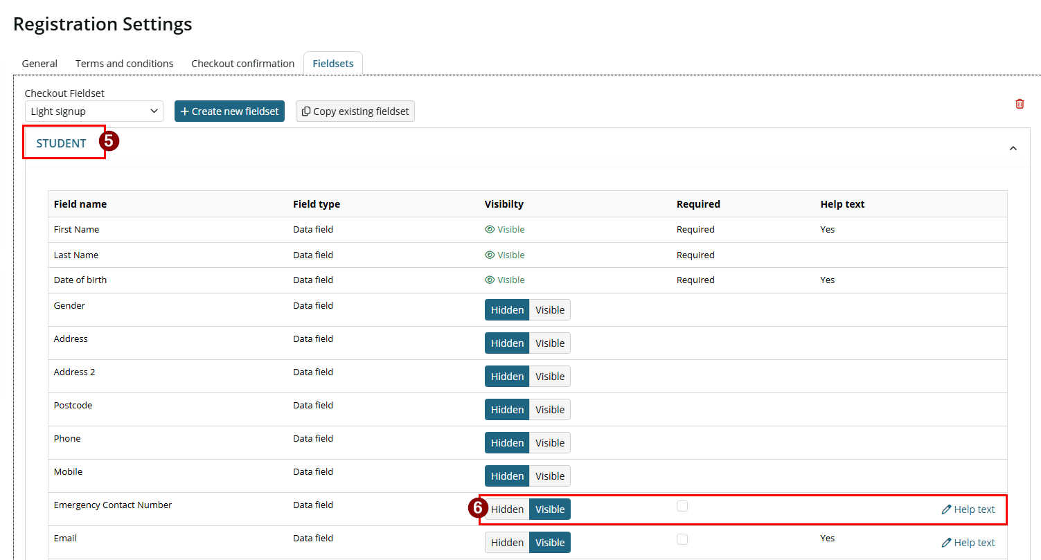Screen dimensions: 1041x560
Task: Set Gender field to Visible
Action: pyautogui.click(x=550, y=310)
